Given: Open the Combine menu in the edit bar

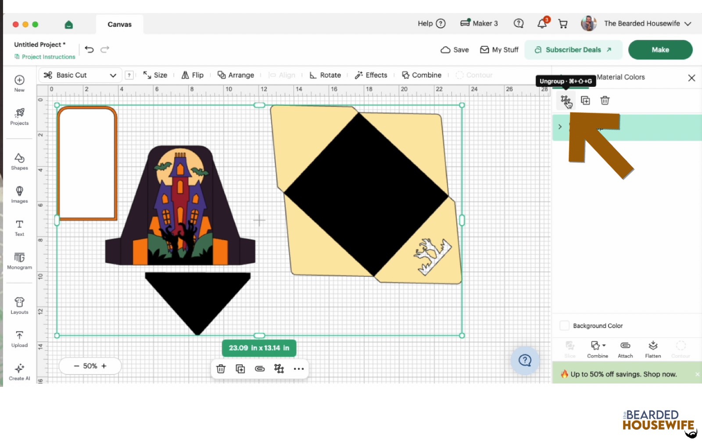Looking at the screenshot, I should 422,75.
